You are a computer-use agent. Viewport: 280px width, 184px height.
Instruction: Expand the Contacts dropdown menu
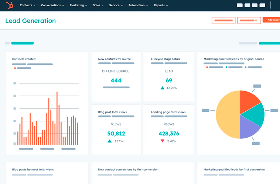point(28,6)
